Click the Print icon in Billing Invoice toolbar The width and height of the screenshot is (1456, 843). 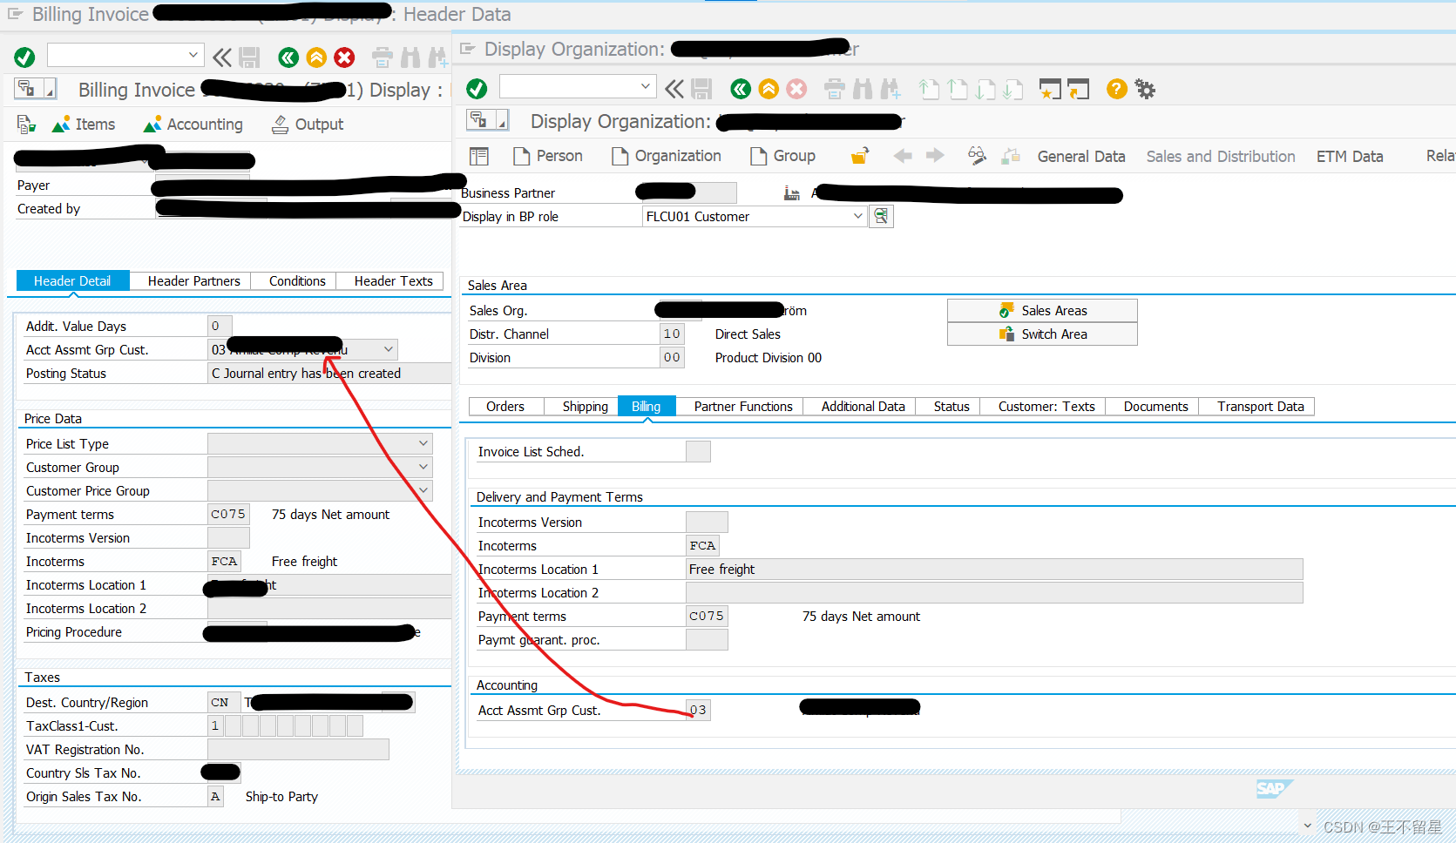(x=383, y=57)
